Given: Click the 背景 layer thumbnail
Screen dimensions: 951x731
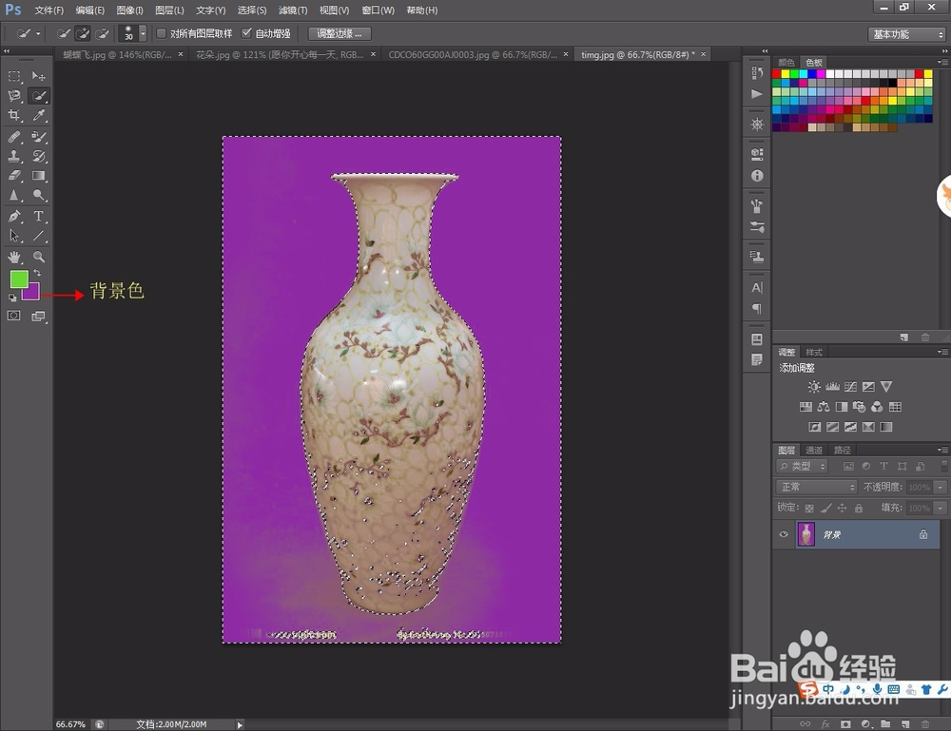Looking at the screenshot, I should (806, 534).
